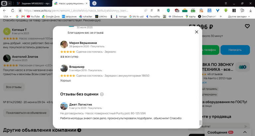The image size is (255, 136).
Task: Open Мария Вершинина's avatar
Action: click(64, 45)
